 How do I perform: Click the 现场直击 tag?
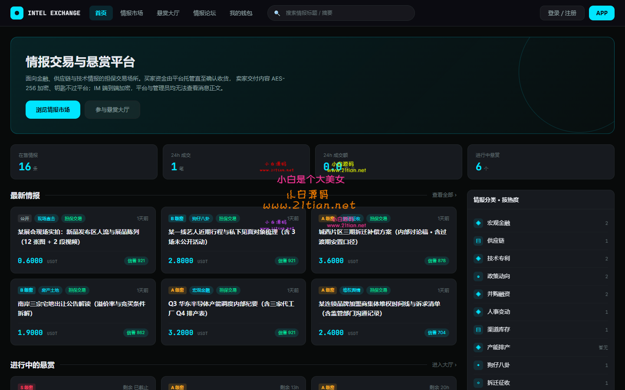(46, 218)
